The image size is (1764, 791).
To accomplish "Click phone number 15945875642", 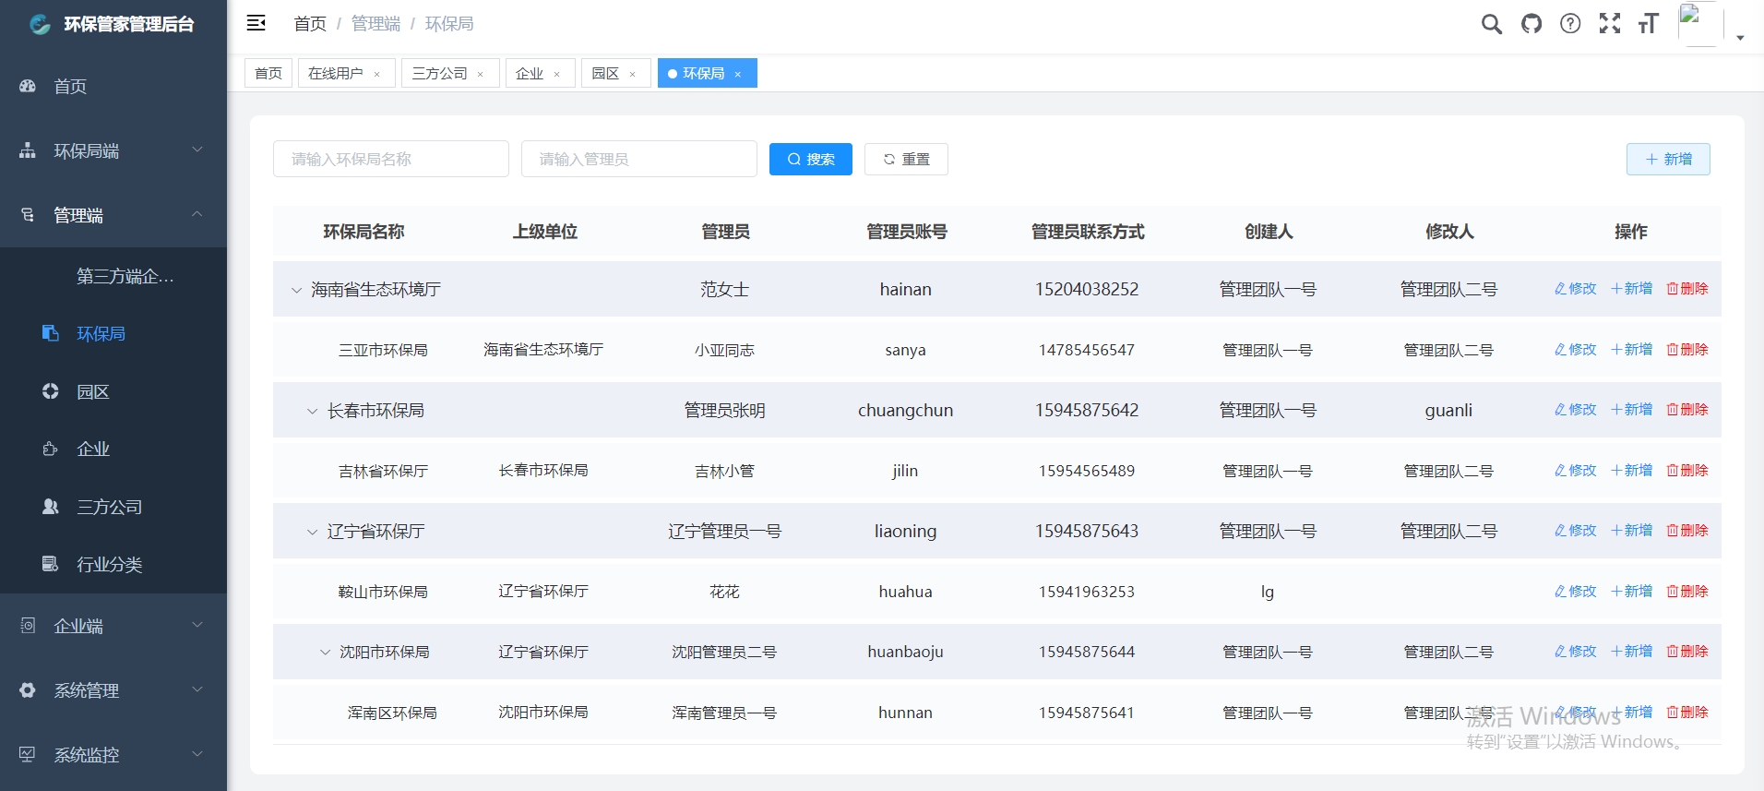I will coord(1087,411).
